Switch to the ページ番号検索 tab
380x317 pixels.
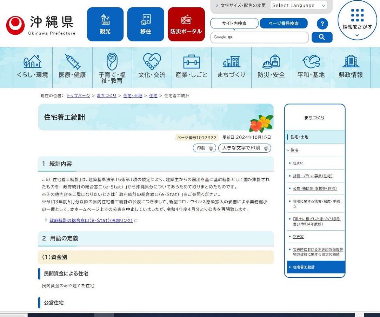(284, 24)
